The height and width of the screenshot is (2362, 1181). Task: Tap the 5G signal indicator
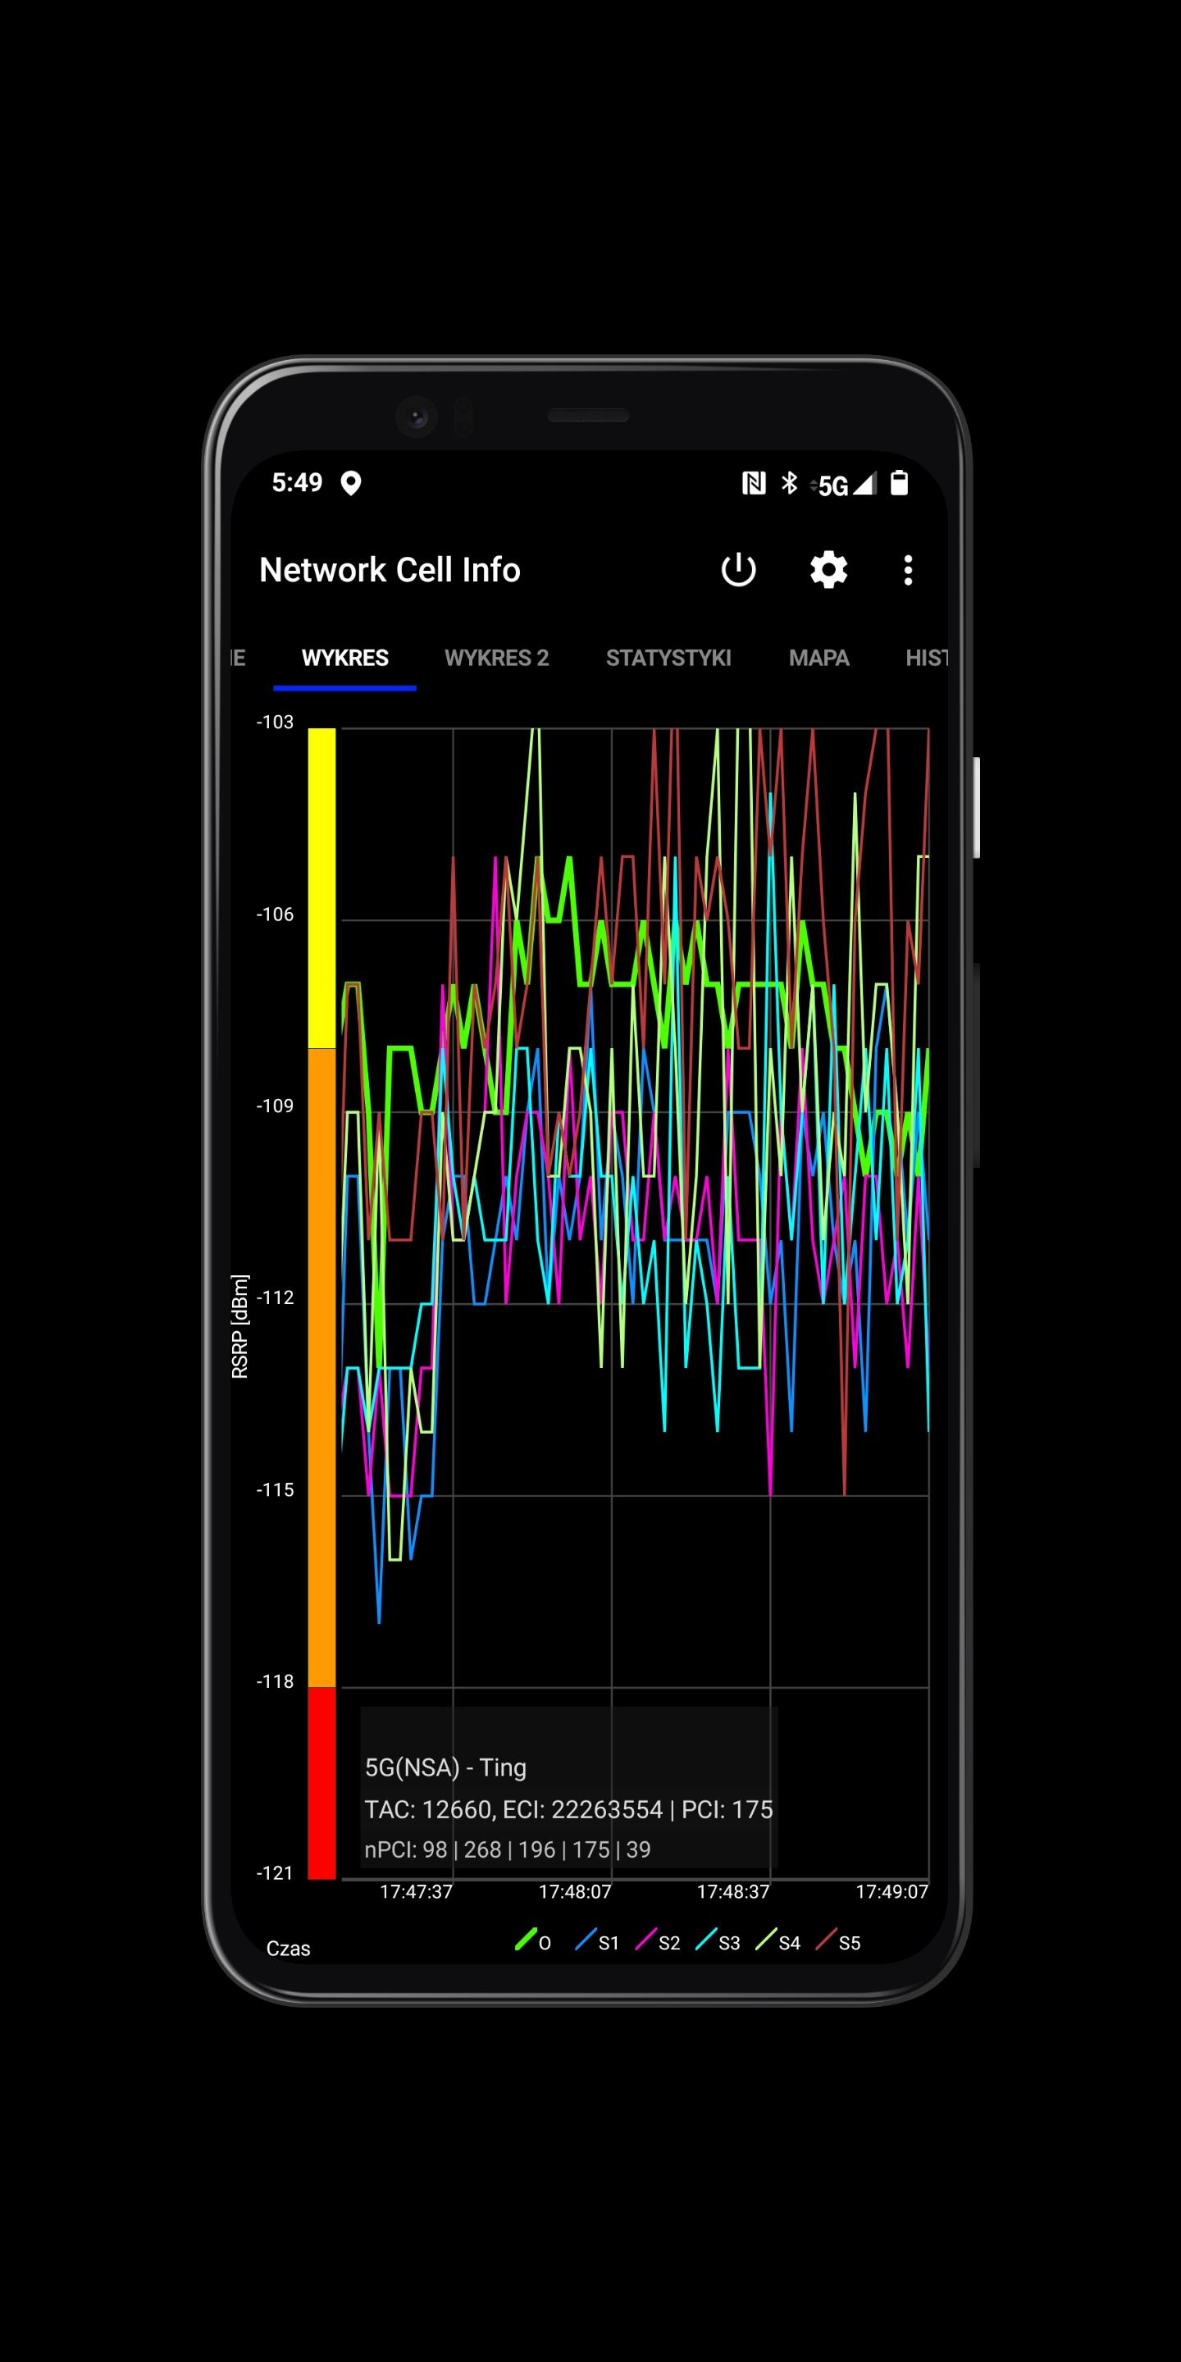pos(844,484)
